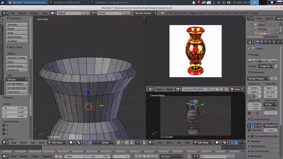Open the No Sync dropdown in timeline
Viewport: 283px width, 159px height.
click(x=172, y=156)
